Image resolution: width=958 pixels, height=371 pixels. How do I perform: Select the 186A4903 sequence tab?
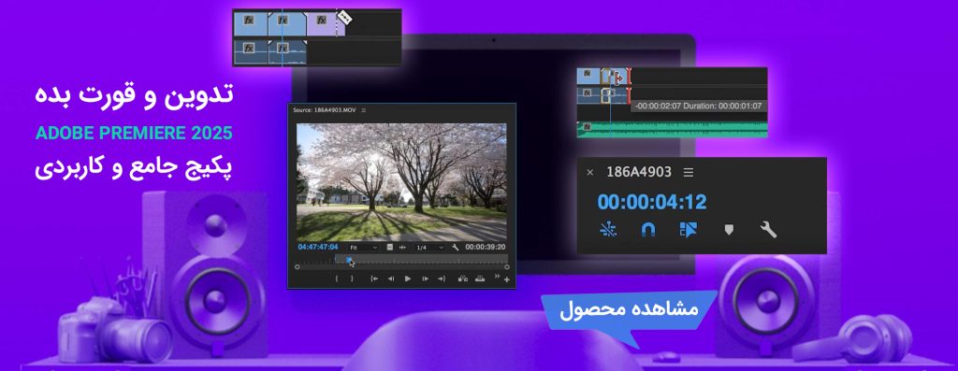click(638, 172)
